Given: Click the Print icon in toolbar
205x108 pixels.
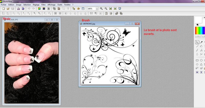Looking at the screenshot, I should (x=18, y=8).
